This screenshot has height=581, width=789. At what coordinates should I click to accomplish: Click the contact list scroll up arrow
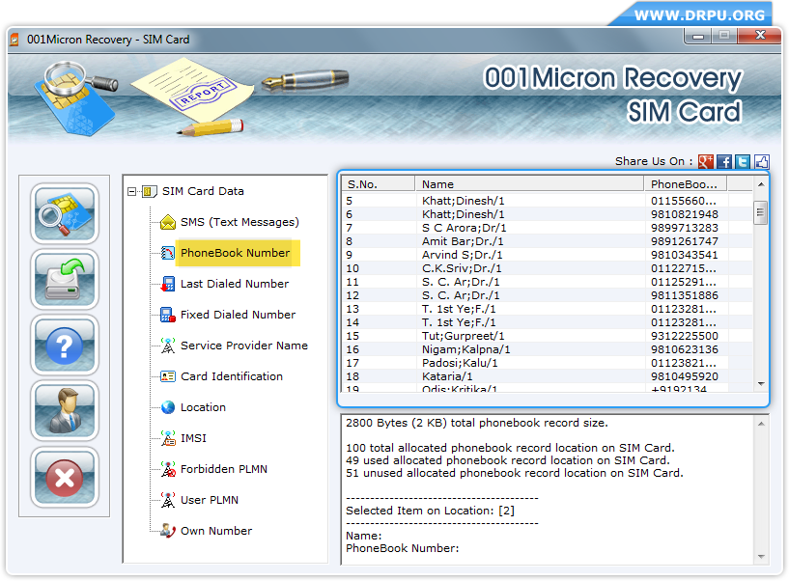click(761, 184)
